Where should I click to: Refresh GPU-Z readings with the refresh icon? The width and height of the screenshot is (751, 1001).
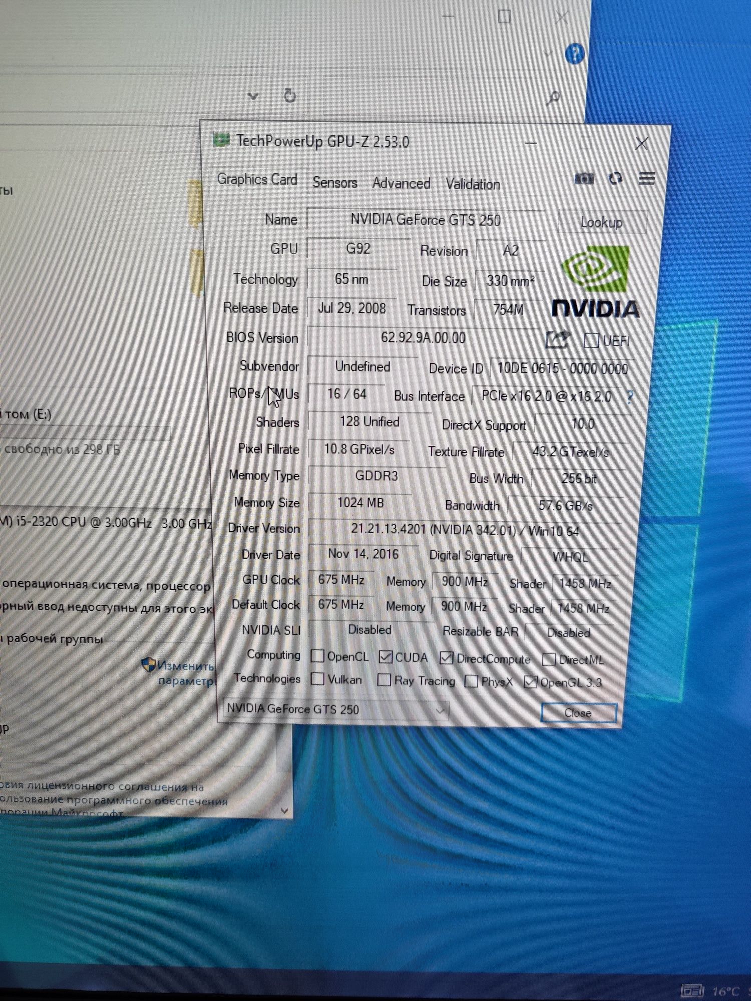tap(615, 178)
